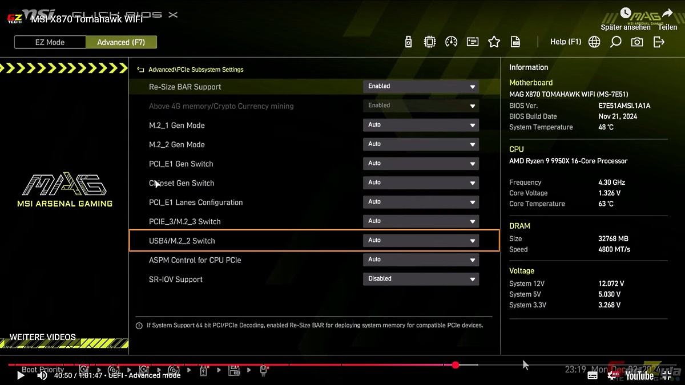The width and height of the screenshot is (685, 385).
Task: Select SR-IOV Support label
Action: 176,279
